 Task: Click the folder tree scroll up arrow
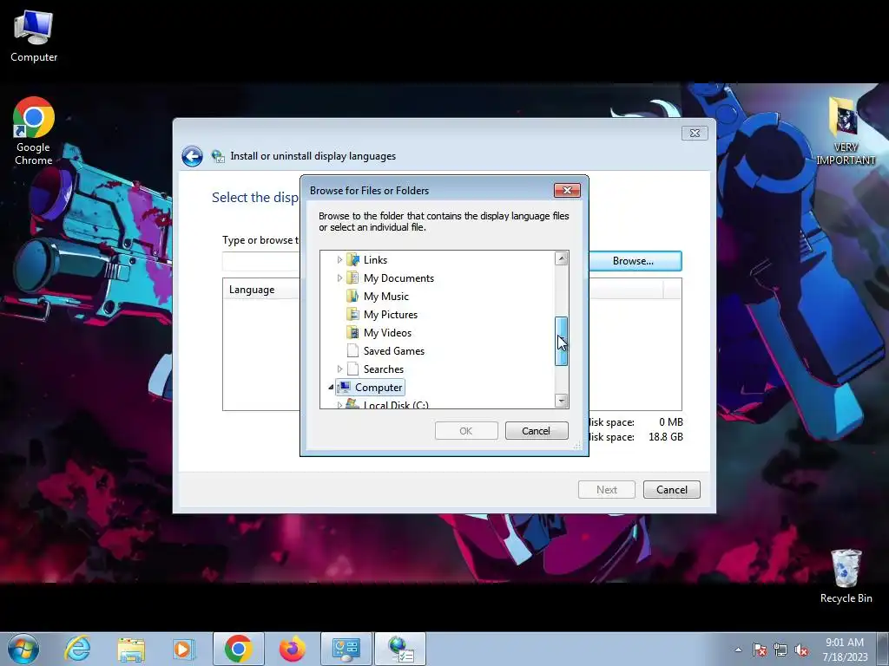(x=562, y=258)
